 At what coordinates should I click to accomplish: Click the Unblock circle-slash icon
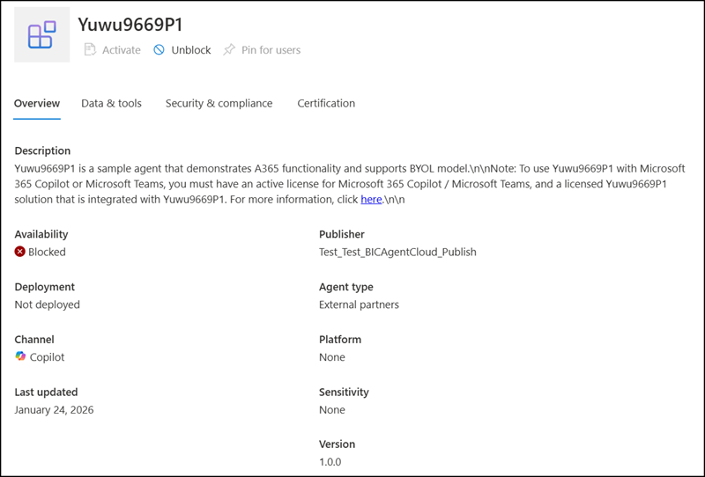coord(159,49)
